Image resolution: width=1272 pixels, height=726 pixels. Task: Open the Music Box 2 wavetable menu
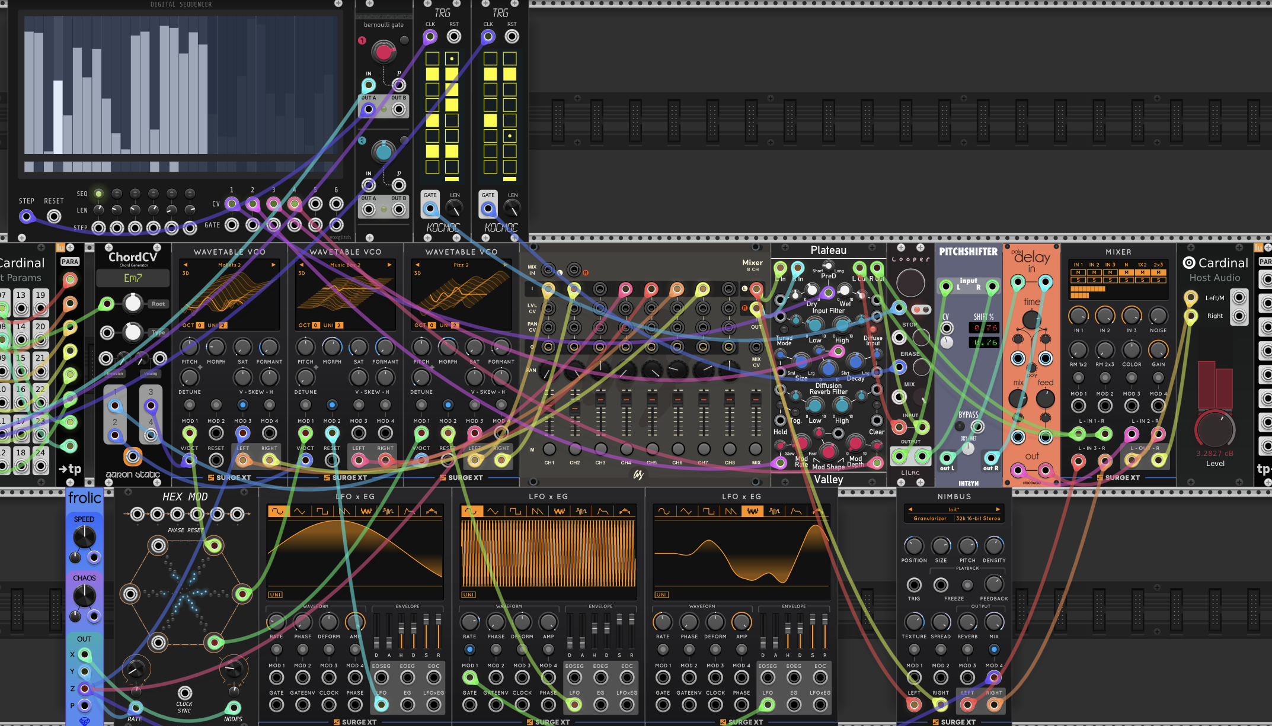[x=345, y=265]
